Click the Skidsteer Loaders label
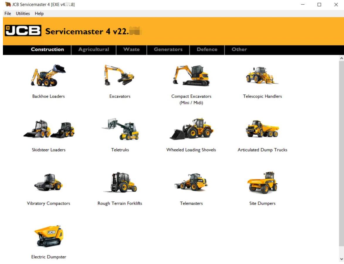 pyautogui.click(x=48, y=150)
